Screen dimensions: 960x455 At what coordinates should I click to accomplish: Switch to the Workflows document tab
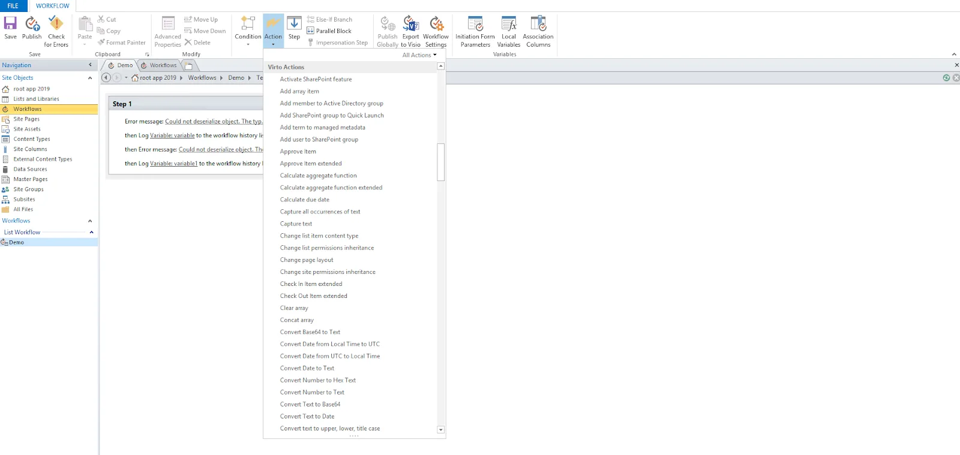pyautogui.click(x=159, y=65)
